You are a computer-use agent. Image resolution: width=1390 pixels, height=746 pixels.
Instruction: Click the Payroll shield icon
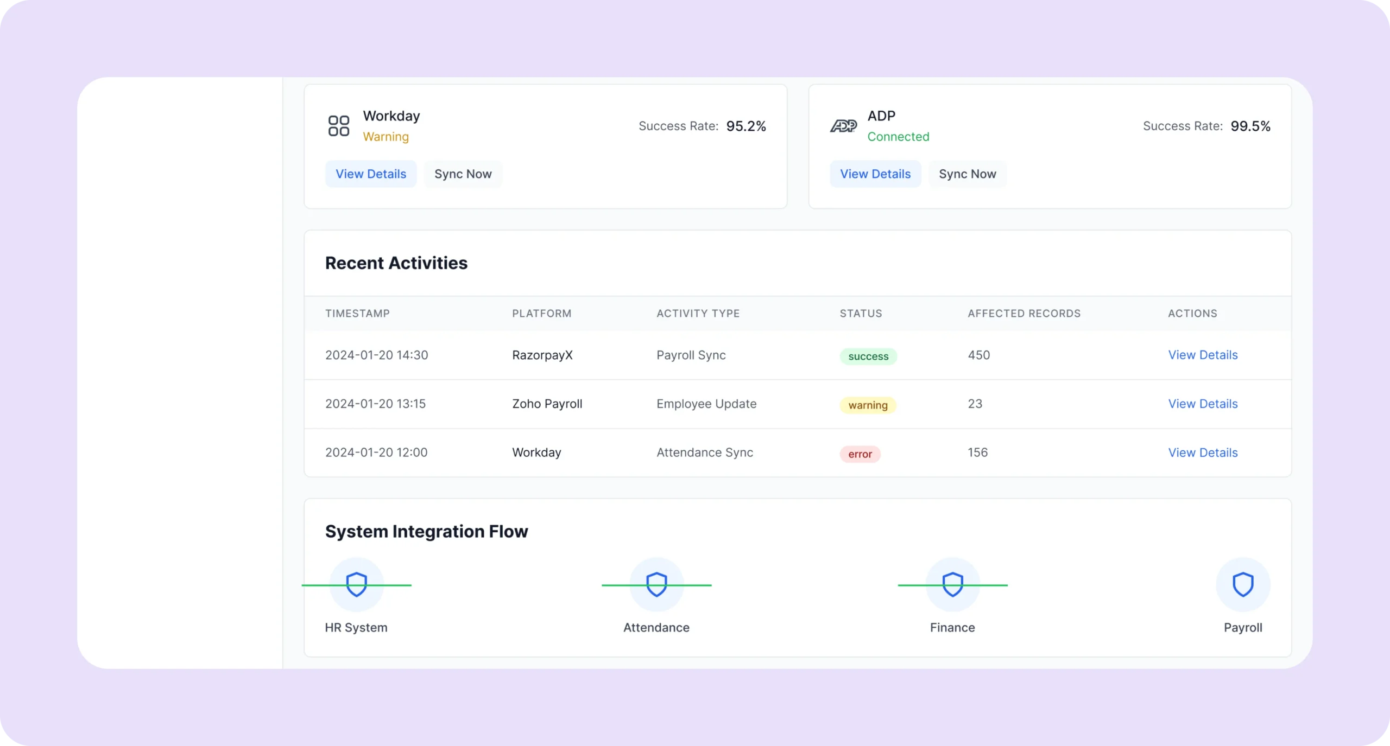(x=1243, y=584)
